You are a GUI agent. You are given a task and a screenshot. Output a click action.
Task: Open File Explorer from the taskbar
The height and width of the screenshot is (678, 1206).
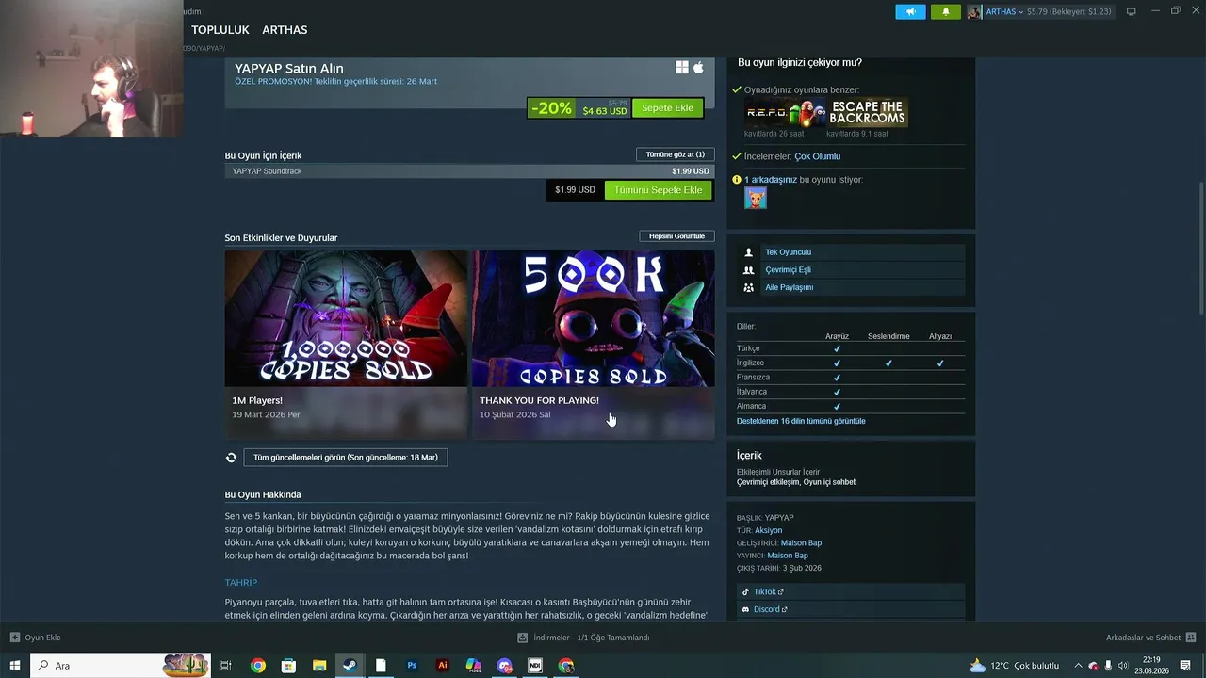tap(319, 666)
